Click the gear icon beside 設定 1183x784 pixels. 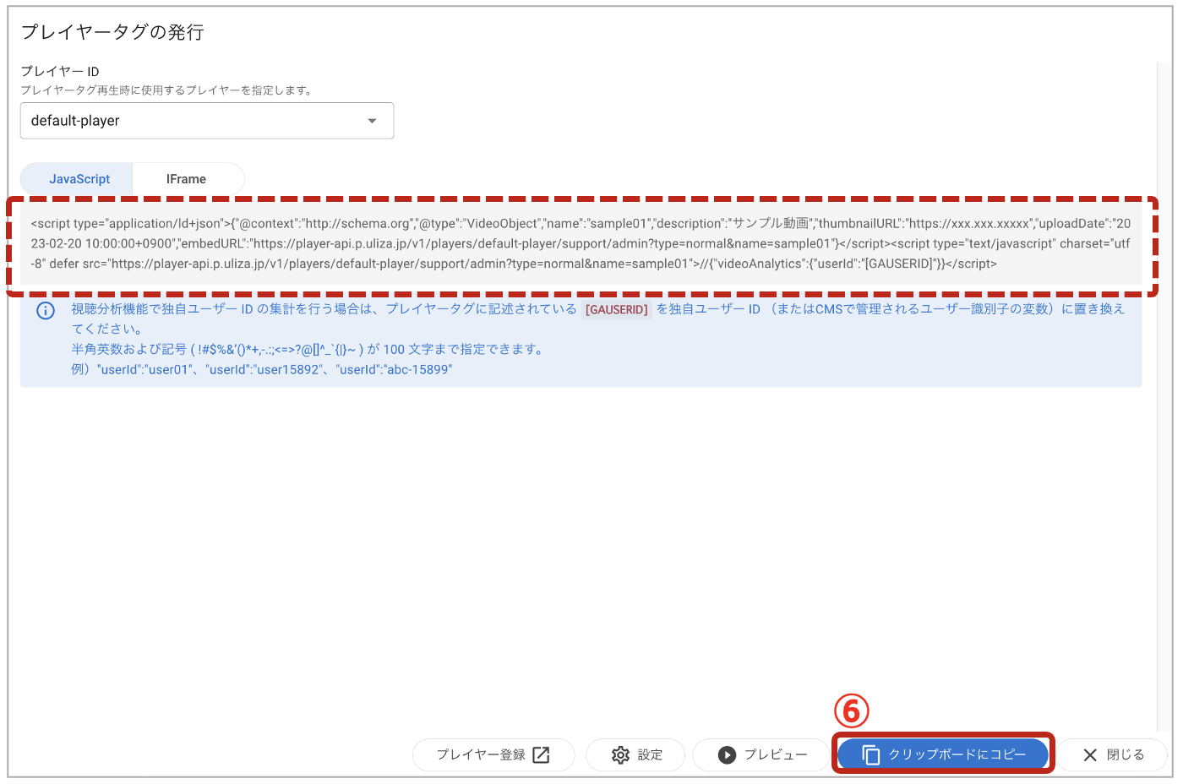(620, 754)
